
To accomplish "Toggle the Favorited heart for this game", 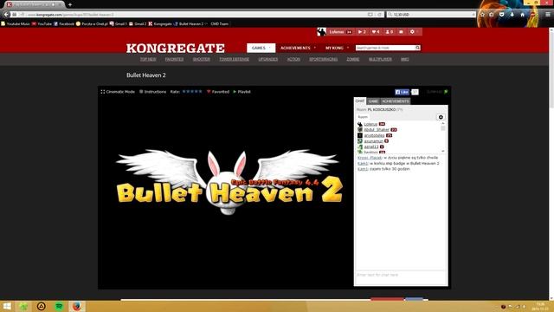I will (218, 92).
